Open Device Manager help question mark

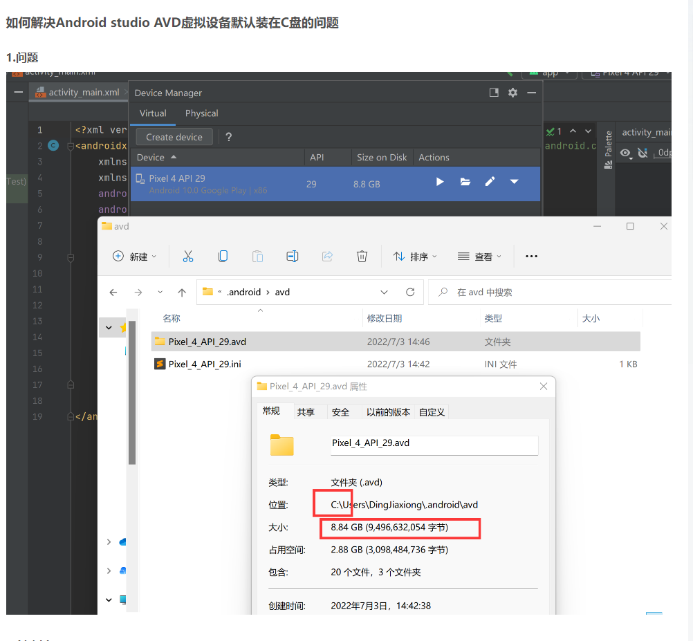(228, 137)
